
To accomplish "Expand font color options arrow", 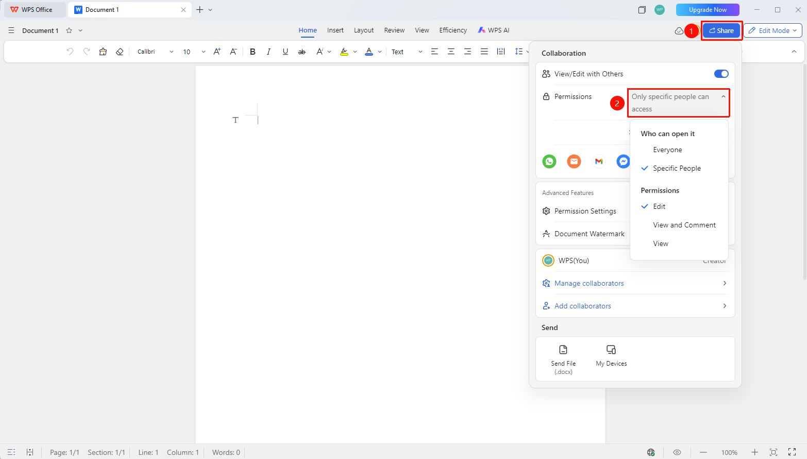I will [x=380, y=52].
